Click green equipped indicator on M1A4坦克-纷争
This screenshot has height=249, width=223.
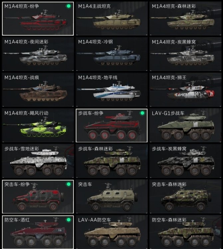click(69, 6)
